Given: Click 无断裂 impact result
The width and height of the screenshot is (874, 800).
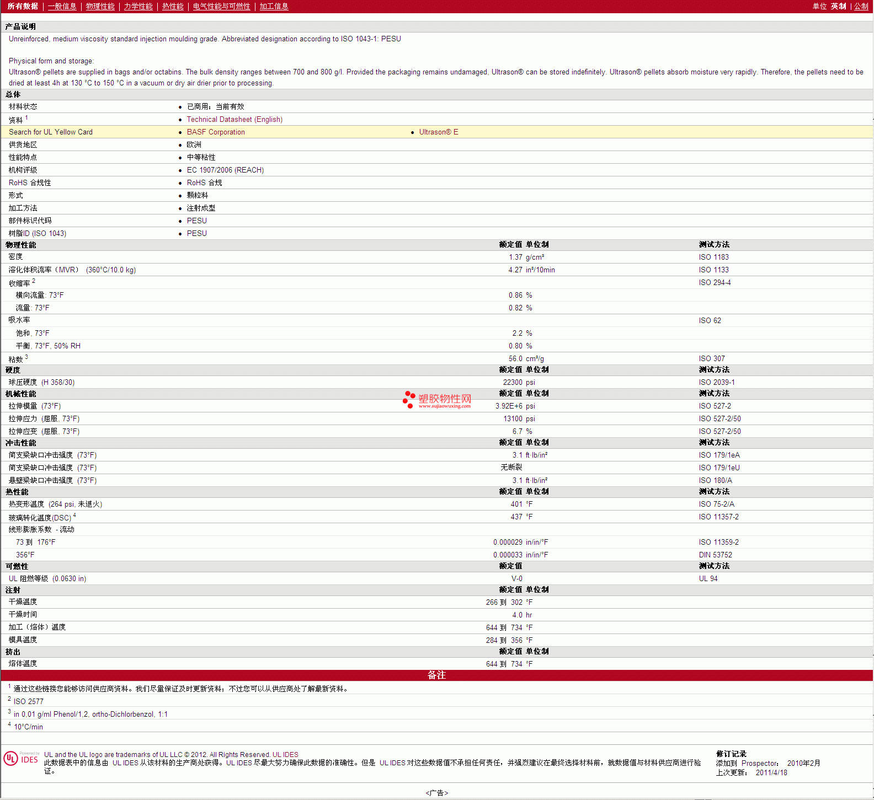Looking at the screenshot, I should [511, 468].
